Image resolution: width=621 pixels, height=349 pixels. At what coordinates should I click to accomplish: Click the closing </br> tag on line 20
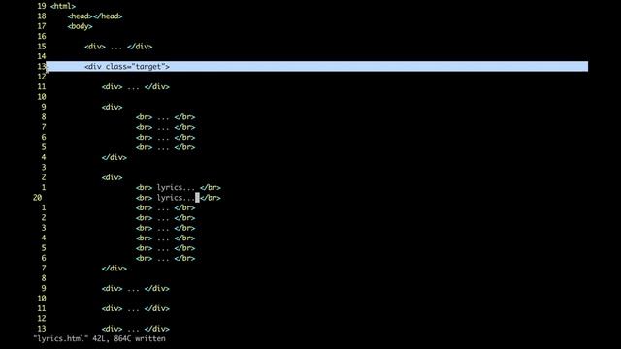(211, 198)
